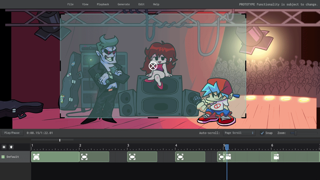Select the camera focus event at measure 4
This screenshot has height=180, width=320.
coord(180,157)
